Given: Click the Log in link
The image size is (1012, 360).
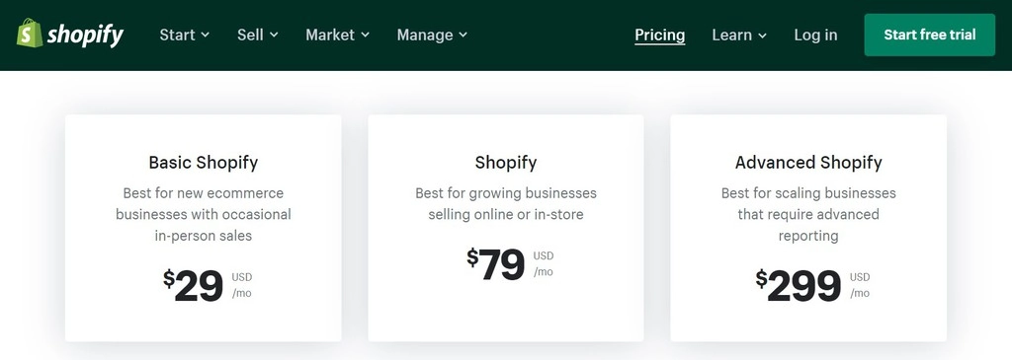Looking at the screenshot, I should [815, 36].
